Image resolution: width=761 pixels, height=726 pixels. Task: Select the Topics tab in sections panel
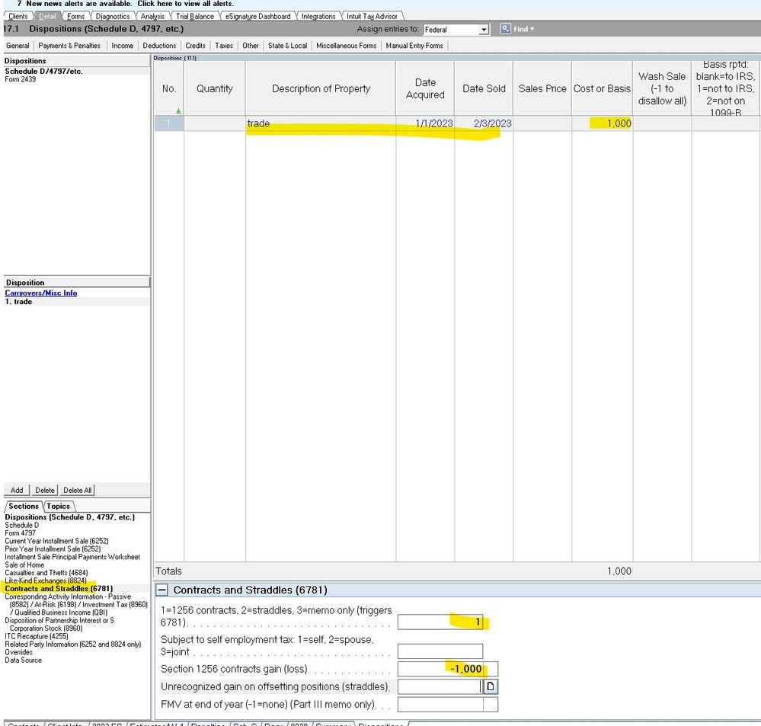59,505
